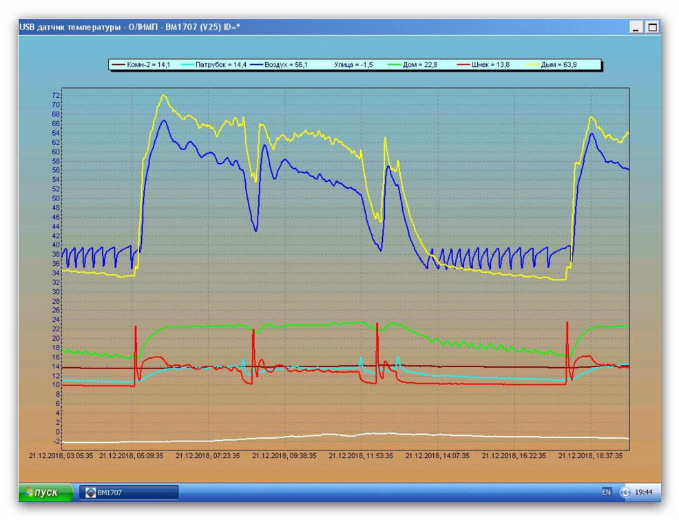Click the 21.12.2018, 11:53:35 time label
Image resolution: width=679 pixels, height=520 pixels.
tap(361, 456)
